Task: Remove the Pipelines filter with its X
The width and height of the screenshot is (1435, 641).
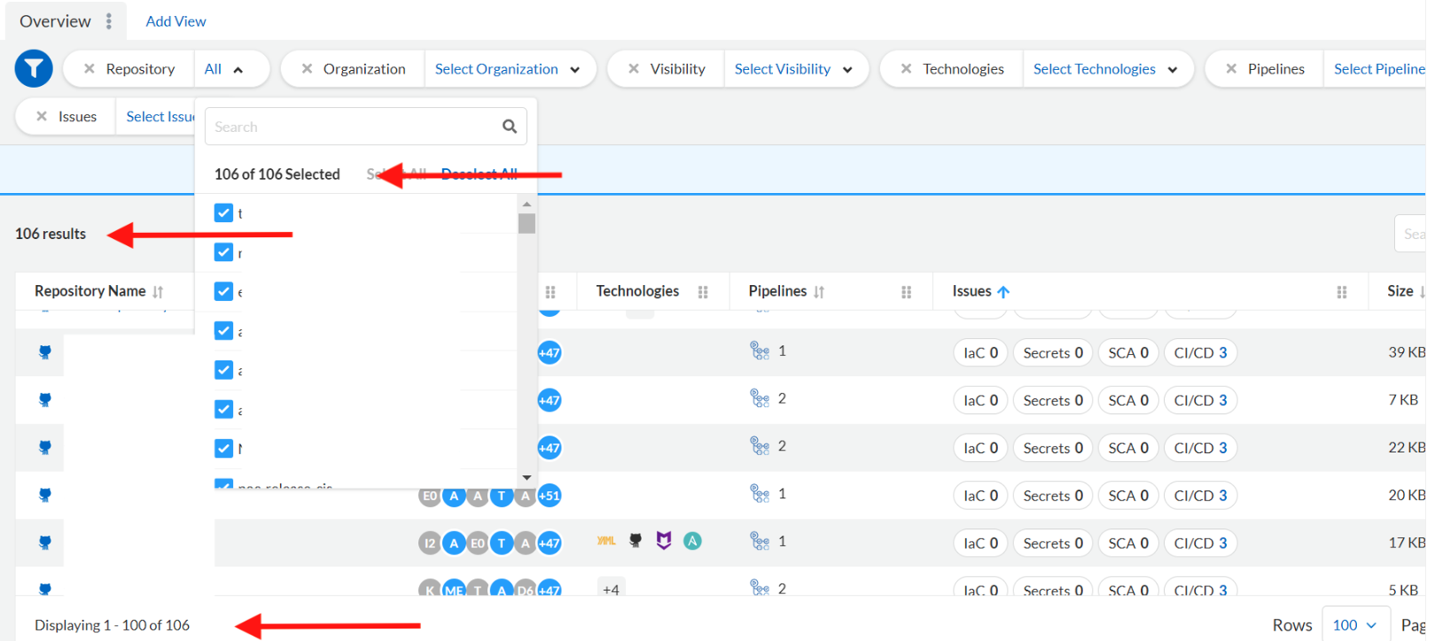Action: pyautogui.click(x=1231, y=68)
